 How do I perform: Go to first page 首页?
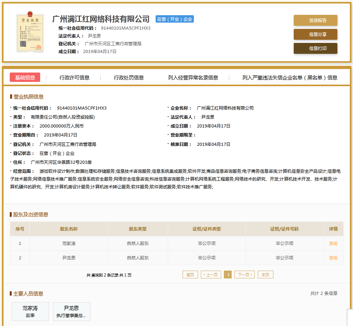click(190, 275)
